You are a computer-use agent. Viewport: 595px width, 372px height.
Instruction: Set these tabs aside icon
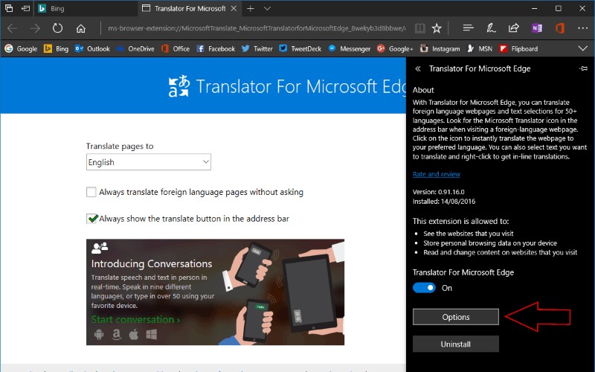click(25, 8)
